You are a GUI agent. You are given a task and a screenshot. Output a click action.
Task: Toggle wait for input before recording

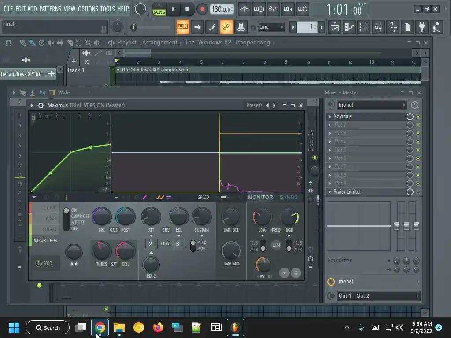click(x=259, y=9)
